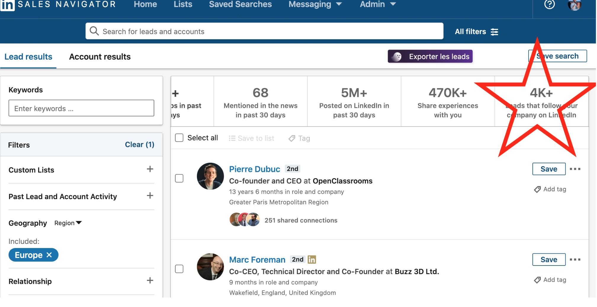597x307 pixels.
Task: Focus the leads and accounts search field
Action: click(264, 31)
